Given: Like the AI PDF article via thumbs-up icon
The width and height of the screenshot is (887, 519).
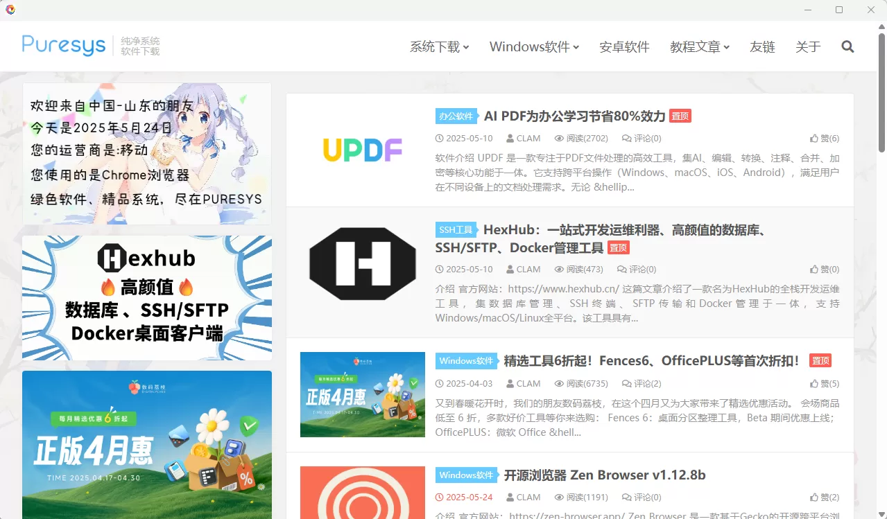Looking at the screenshot, I should (816, 138).
